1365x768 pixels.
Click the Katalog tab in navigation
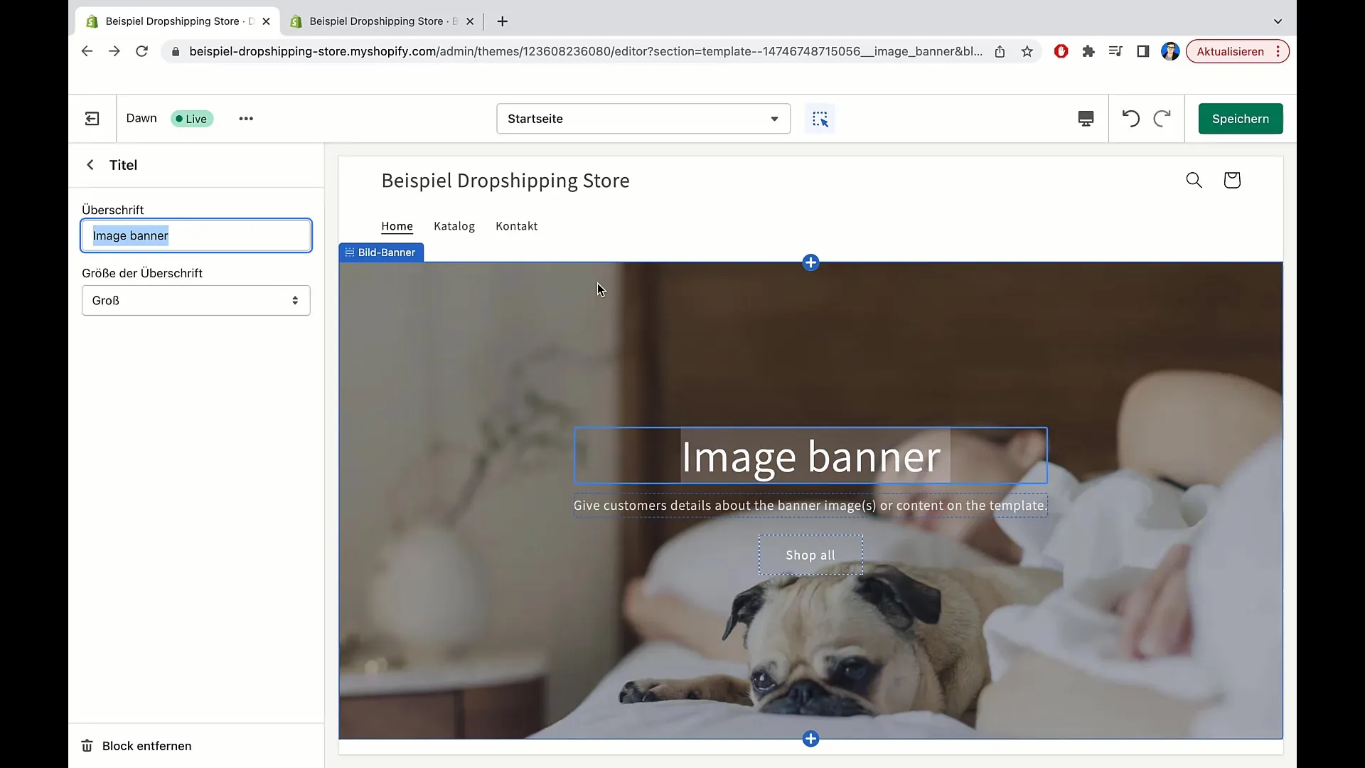tap(454, 226)
